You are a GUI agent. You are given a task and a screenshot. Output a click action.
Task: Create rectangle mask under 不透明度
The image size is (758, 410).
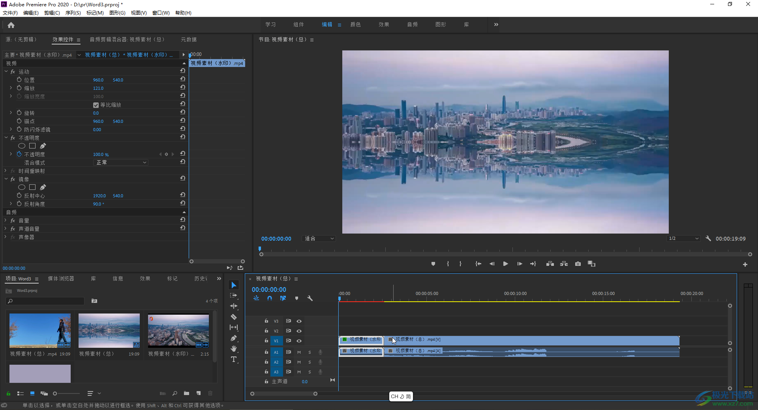point(32,146)
